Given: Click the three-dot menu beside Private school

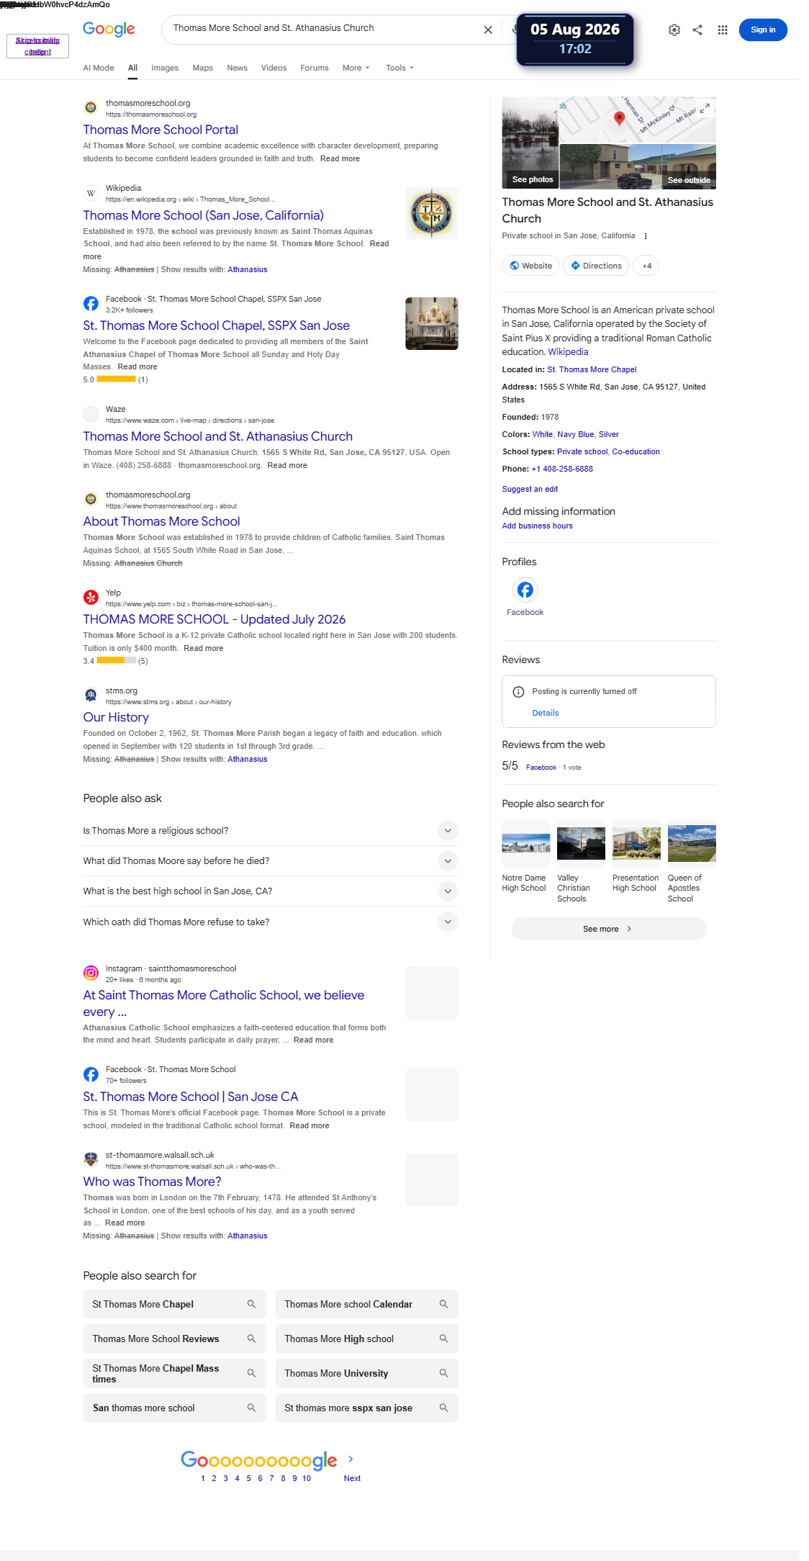Looking at the screenshot, I should [646, 236].
